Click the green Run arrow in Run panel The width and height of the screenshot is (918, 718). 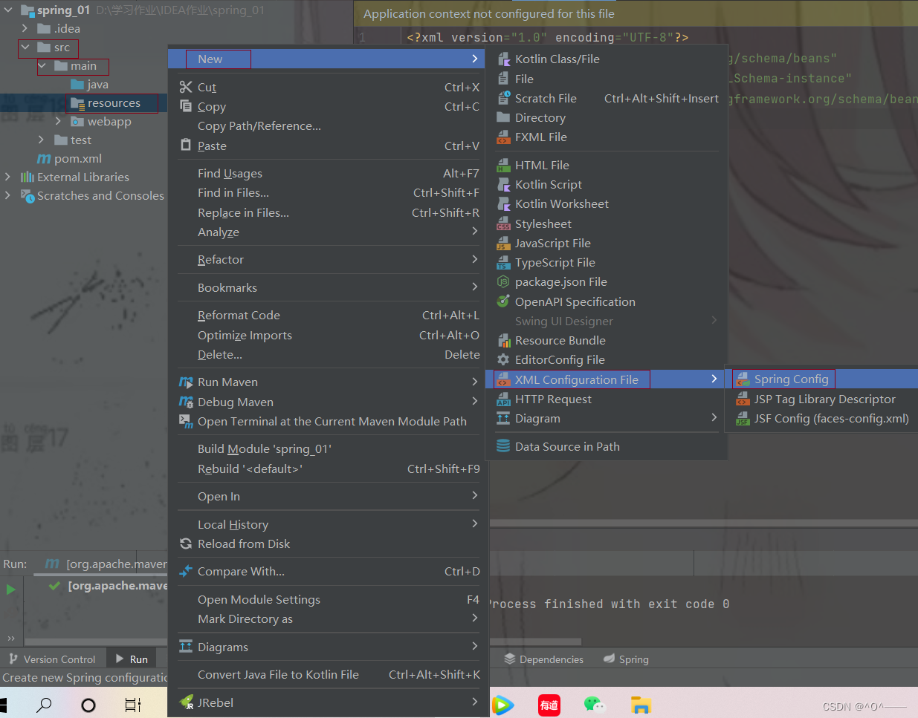(11, 590)
